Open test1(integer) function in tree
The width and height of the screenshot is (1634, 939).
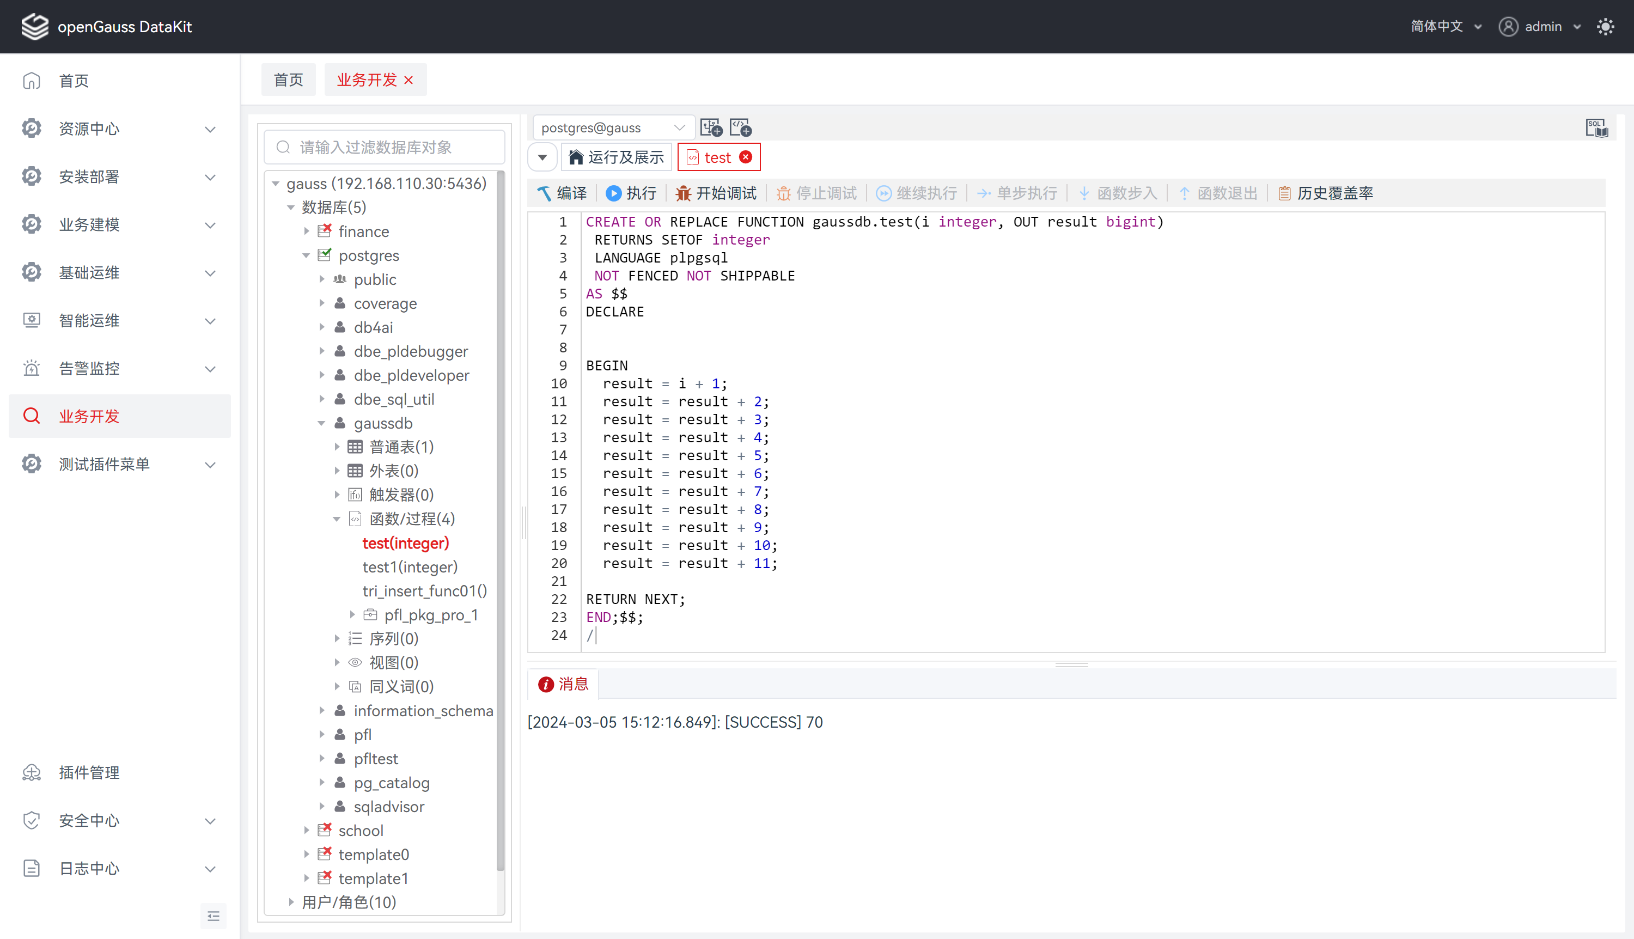[x=410, y=567]
